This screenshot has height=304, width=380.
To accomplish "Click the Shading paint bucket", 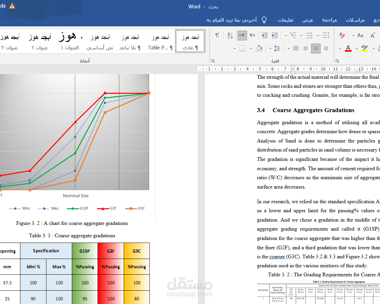I will (259, 48).
